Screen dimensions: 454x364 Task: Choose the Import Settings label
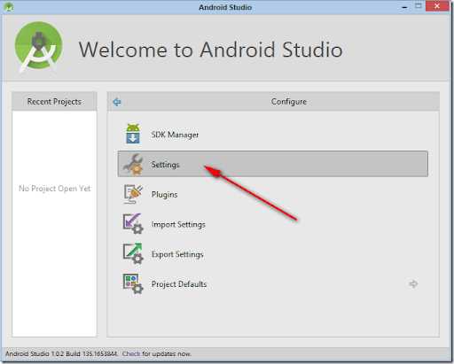click(178, 224)
